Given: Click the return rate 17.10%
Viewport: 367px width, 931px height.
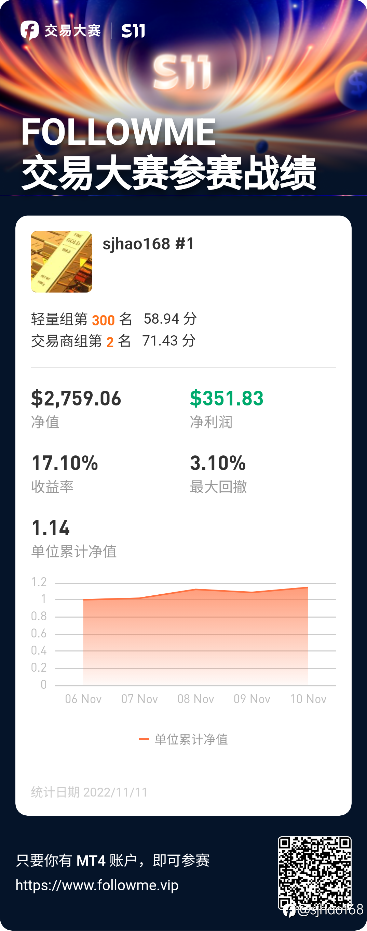Looking at the screenshot, I should tap(65, 463).
